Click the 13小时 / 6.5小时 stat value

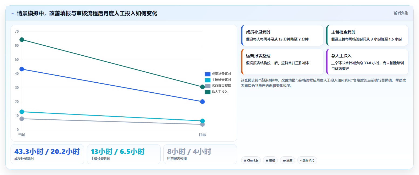(118, 152)
